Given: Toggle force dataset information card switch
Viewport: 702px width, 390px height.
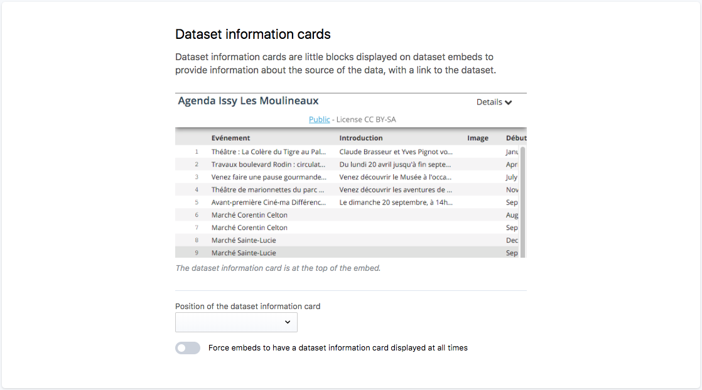Looking at the screenshot, I should click(x=188, y=348).
